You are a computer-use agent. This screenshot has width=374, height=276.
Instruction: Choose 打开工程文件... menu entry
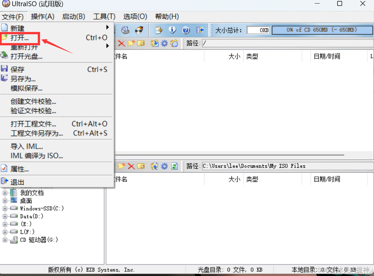(x=57, y=124)
